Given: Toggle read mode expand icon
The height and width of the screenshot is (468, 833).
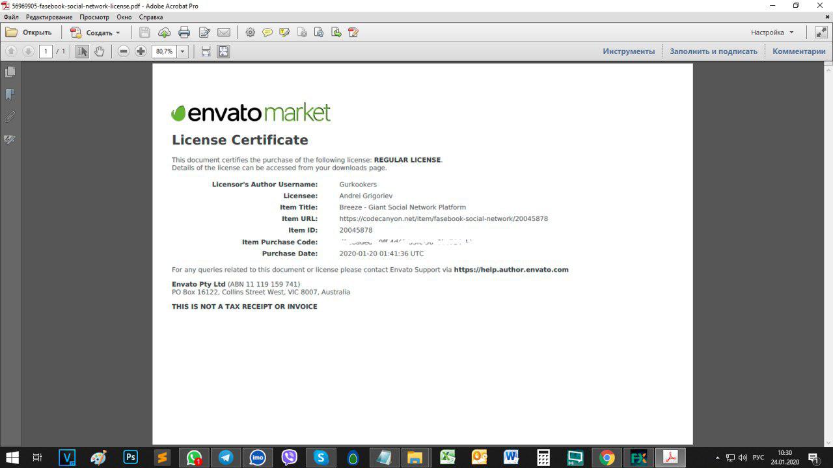Looking at the screenshot, I should (821, 32).
